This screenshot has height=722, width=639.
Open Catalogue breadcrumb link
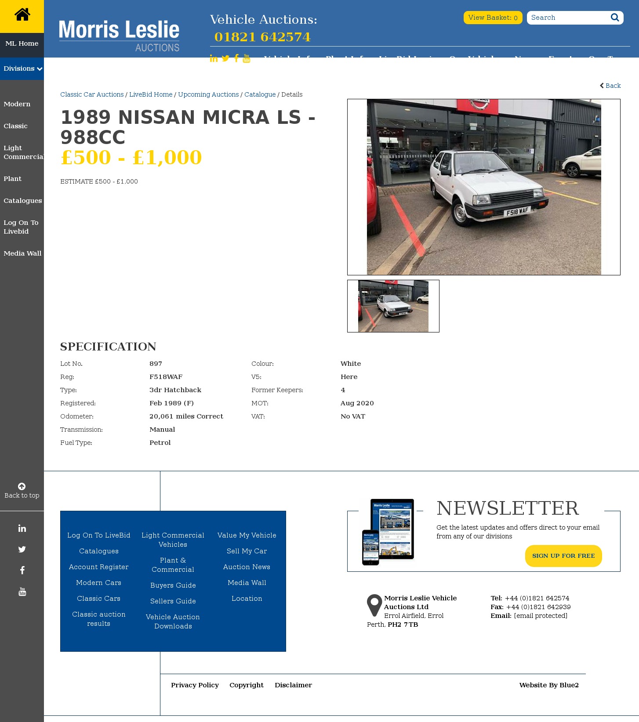pos(260,94)
